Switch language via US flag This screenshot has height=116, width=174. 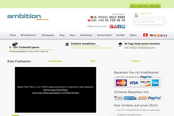pos(155,35)
